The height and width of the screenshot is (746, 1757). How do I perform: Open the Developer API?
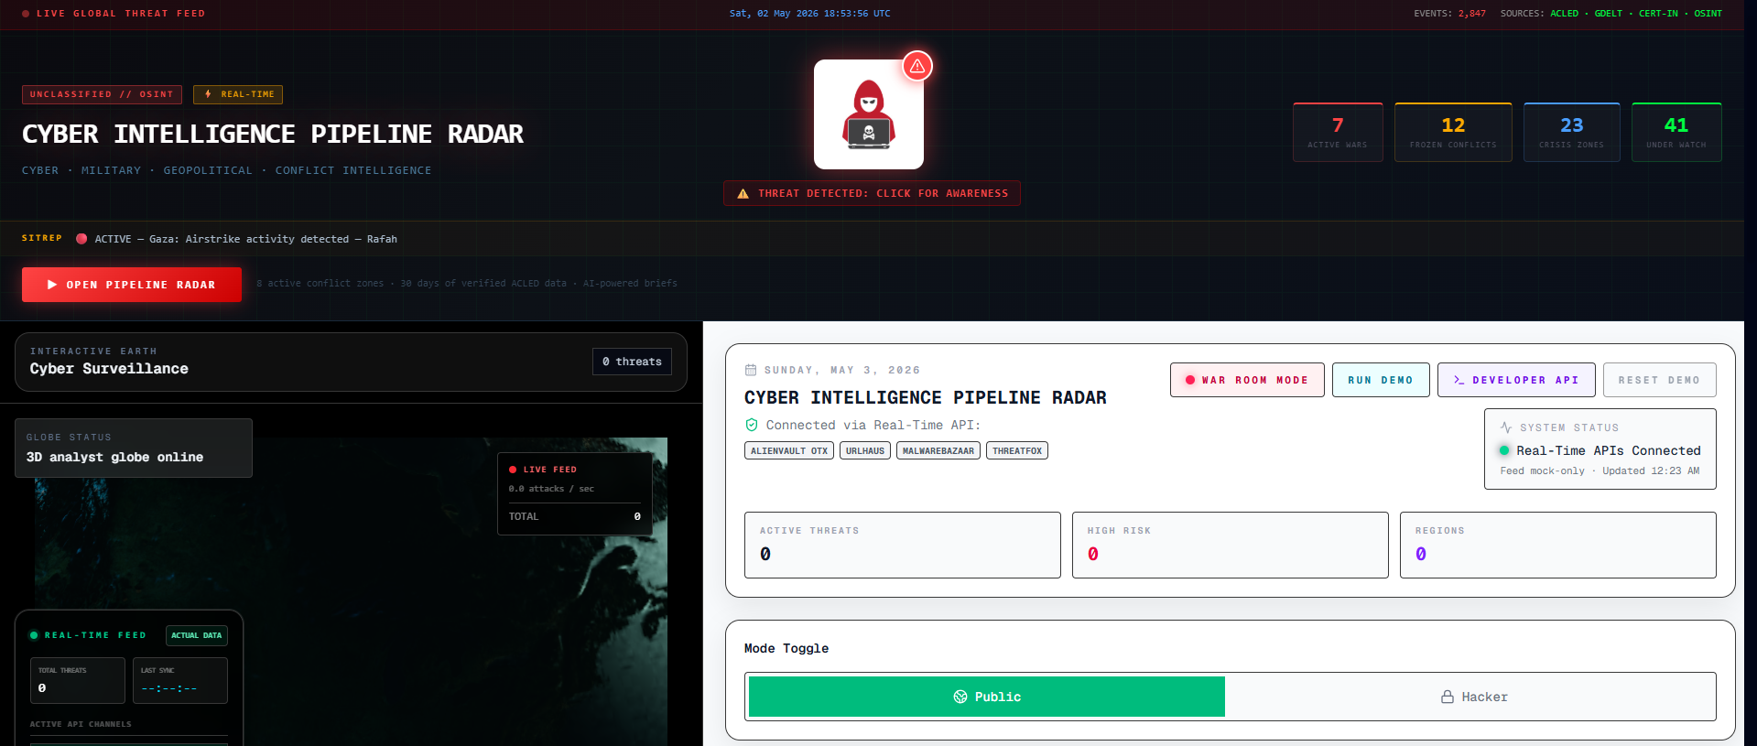1516,380
